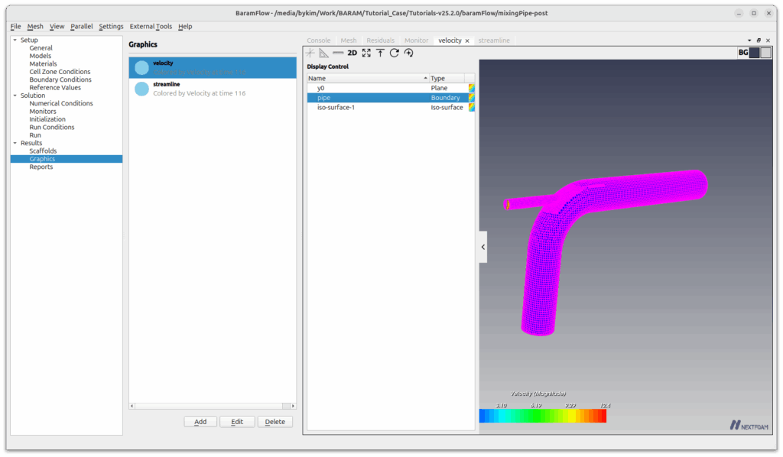Open Models in the tree

(41, 56)
